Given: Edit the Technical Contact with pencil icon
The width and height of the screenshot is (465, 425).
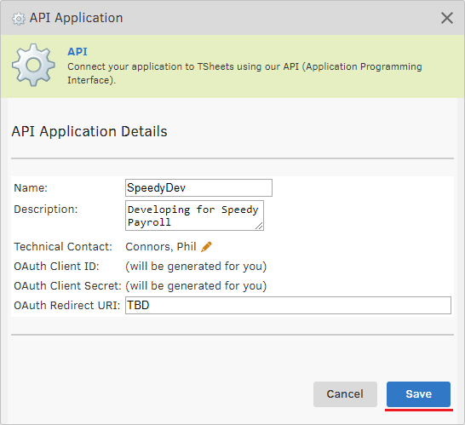Looking at the screenshot, I should point(206,247).
